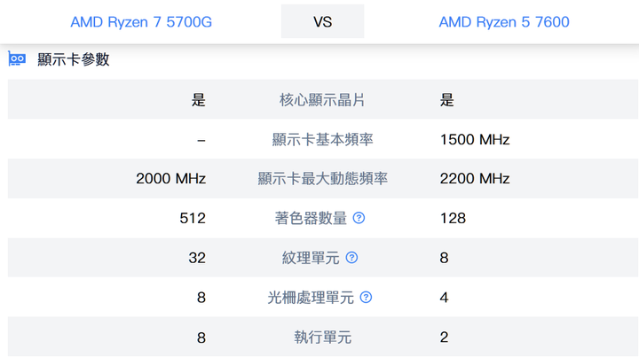Viewport: 639px width, 357px height.
Task: Click the help icon next to 紋理單元
Action: click(351, 258)
